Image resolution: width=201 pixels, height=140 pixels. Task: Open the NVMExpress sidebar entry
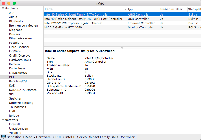pyautogui.click(x=18, y=73)
